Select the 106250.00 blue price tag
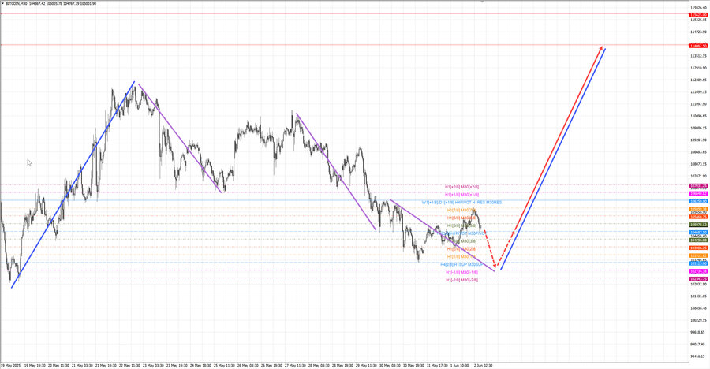Screen dimensions: 710x369 [698, 202]
